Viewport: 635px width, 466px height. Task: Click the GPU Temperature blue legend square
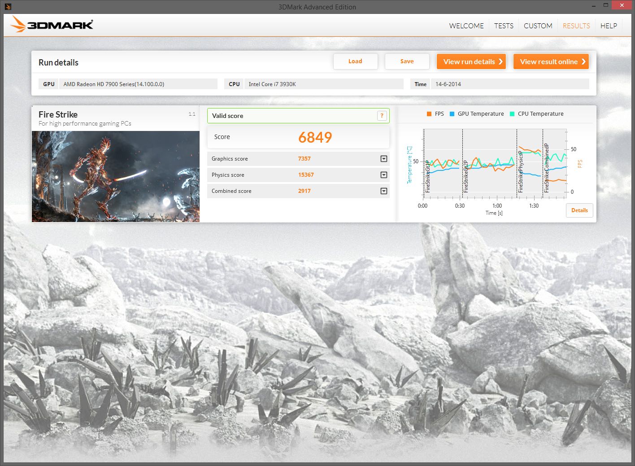point(452,114)
